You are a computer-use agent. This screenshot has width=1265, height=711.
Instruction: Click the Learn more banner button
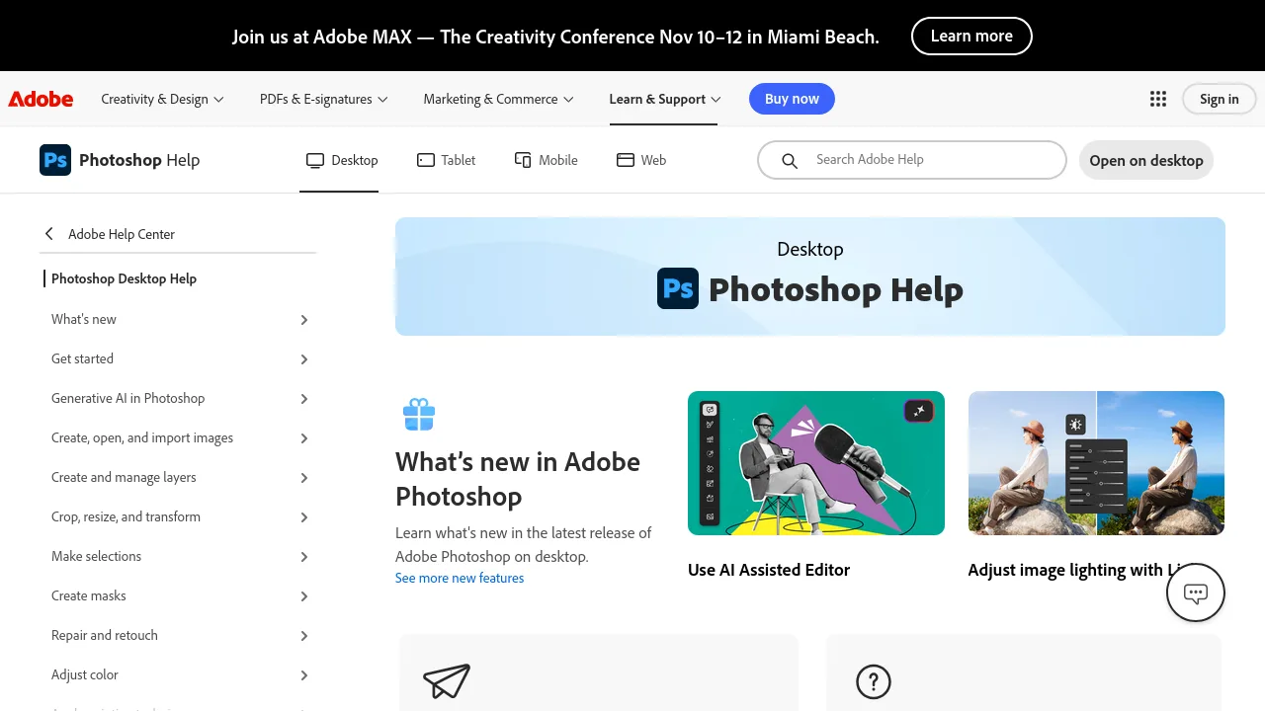pos(971,36)
